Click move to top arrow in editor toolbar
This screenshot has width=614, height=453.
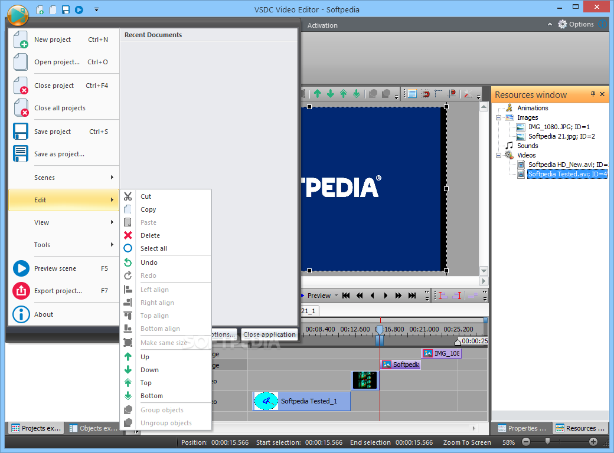[344, 94]
